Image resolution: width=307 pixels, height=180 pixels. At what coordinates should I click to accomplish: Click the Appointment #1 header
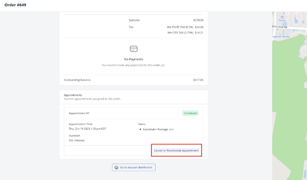(x=79, y=113)
